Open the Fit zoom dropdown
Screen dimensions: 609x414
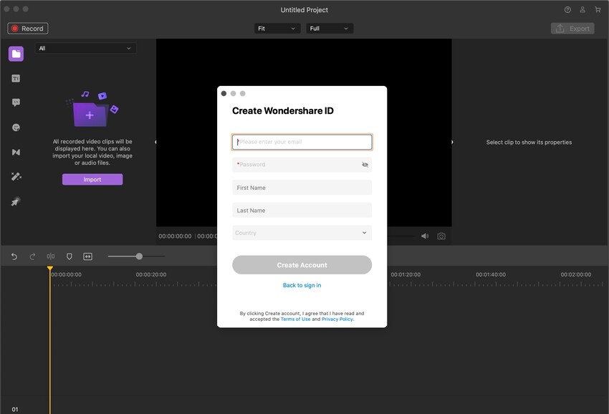pyautogui.click(x=277, y=29)
